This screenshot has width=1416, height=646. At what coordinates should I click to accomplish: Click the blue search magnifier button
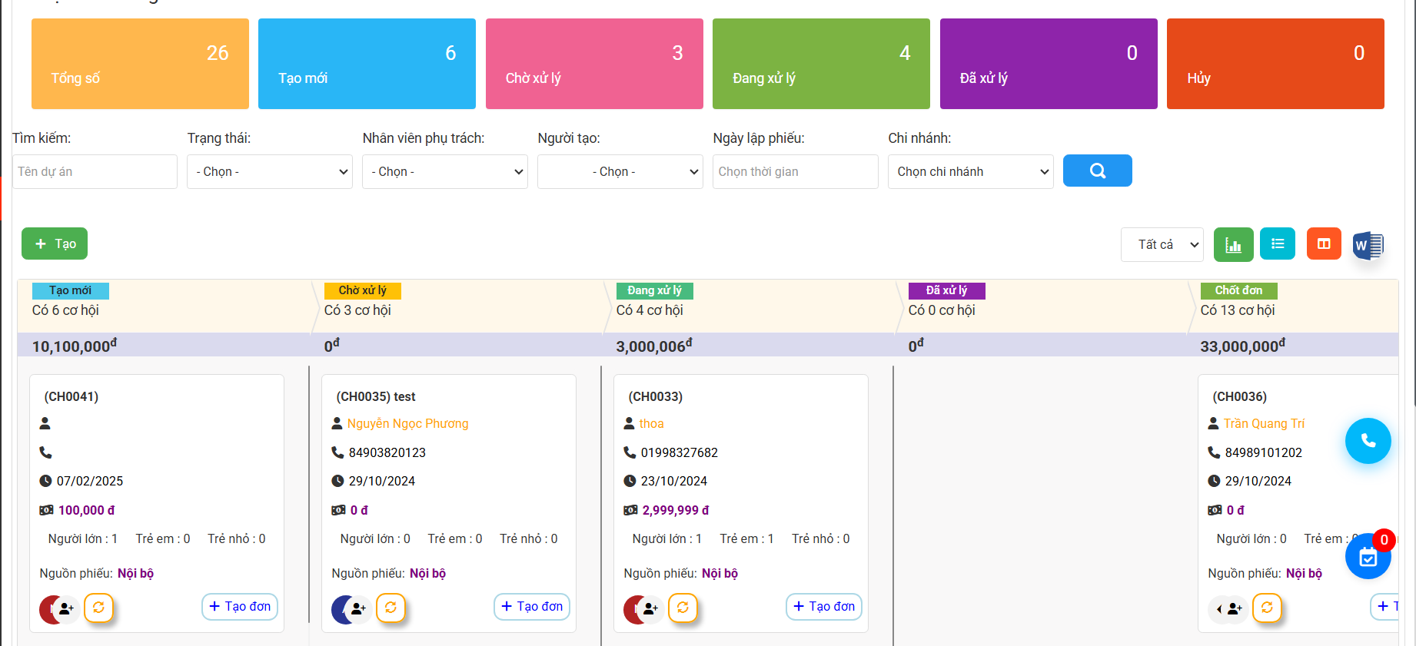[1097, 171]
